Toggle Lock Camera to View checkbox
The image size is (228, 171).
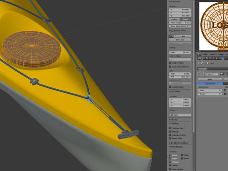coord(170,66)
